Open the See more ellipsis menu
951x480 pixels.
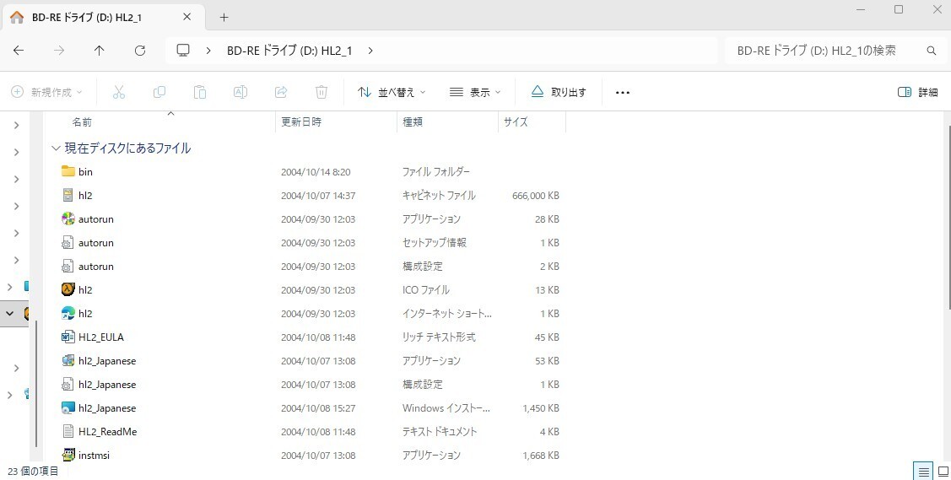623,92
